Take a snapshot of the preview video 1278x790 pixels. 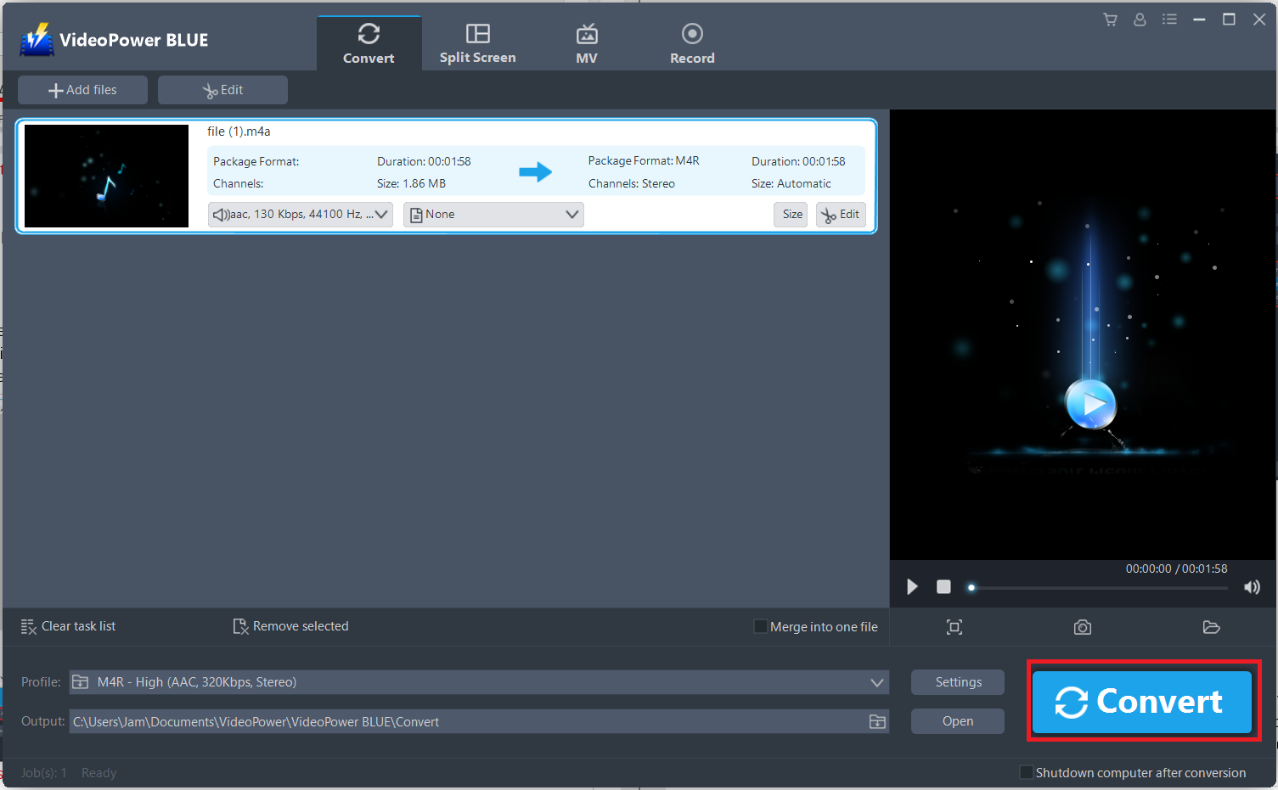1082,627
